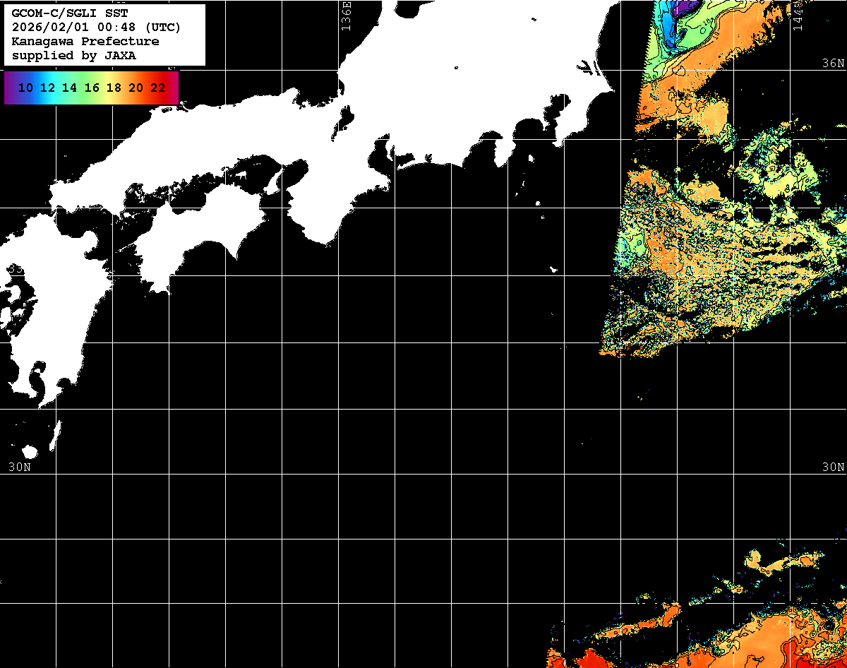This screenshot has width=847, height=668.
Task: Click the 16 value on the temperature legend
Action: 92,88
